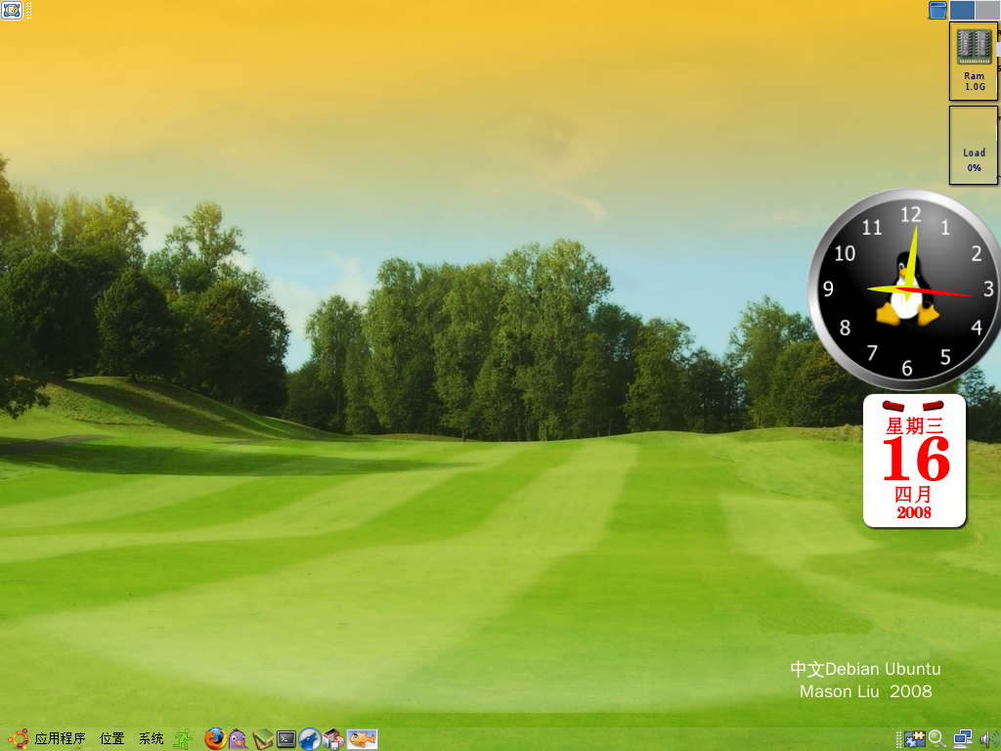Viewport: 1001px width, 751px height.
Task: Open the 系统 system menu
Action: click(152, 739)
